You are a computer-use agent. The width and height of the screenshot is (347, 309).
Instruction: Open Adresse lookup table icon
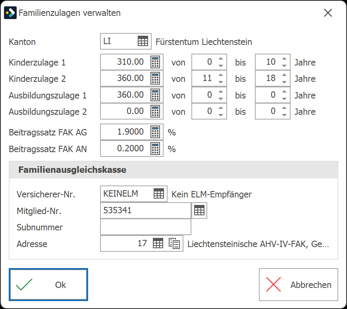click(x=158, y=243)
